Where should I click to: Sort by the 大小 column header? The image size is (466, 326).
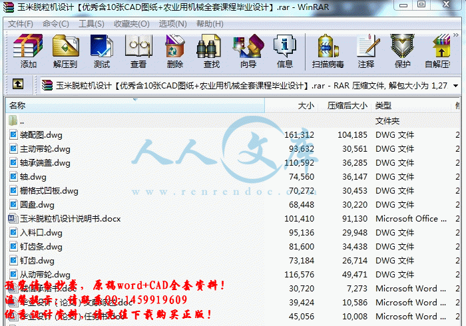(x=292, y=105)
